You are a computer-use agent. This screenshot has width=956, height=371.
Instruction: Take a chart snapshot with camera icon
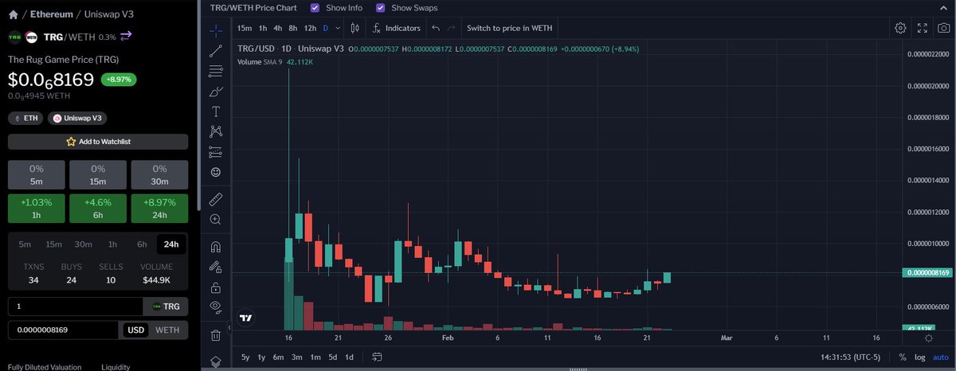944,28
